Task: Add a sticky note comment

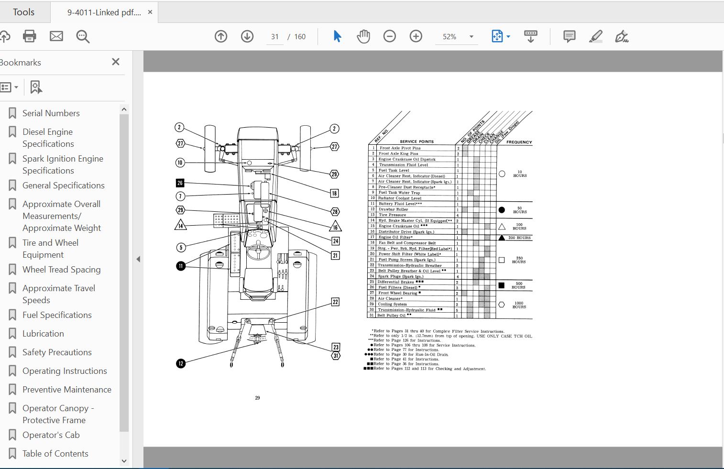Action: 569,36
